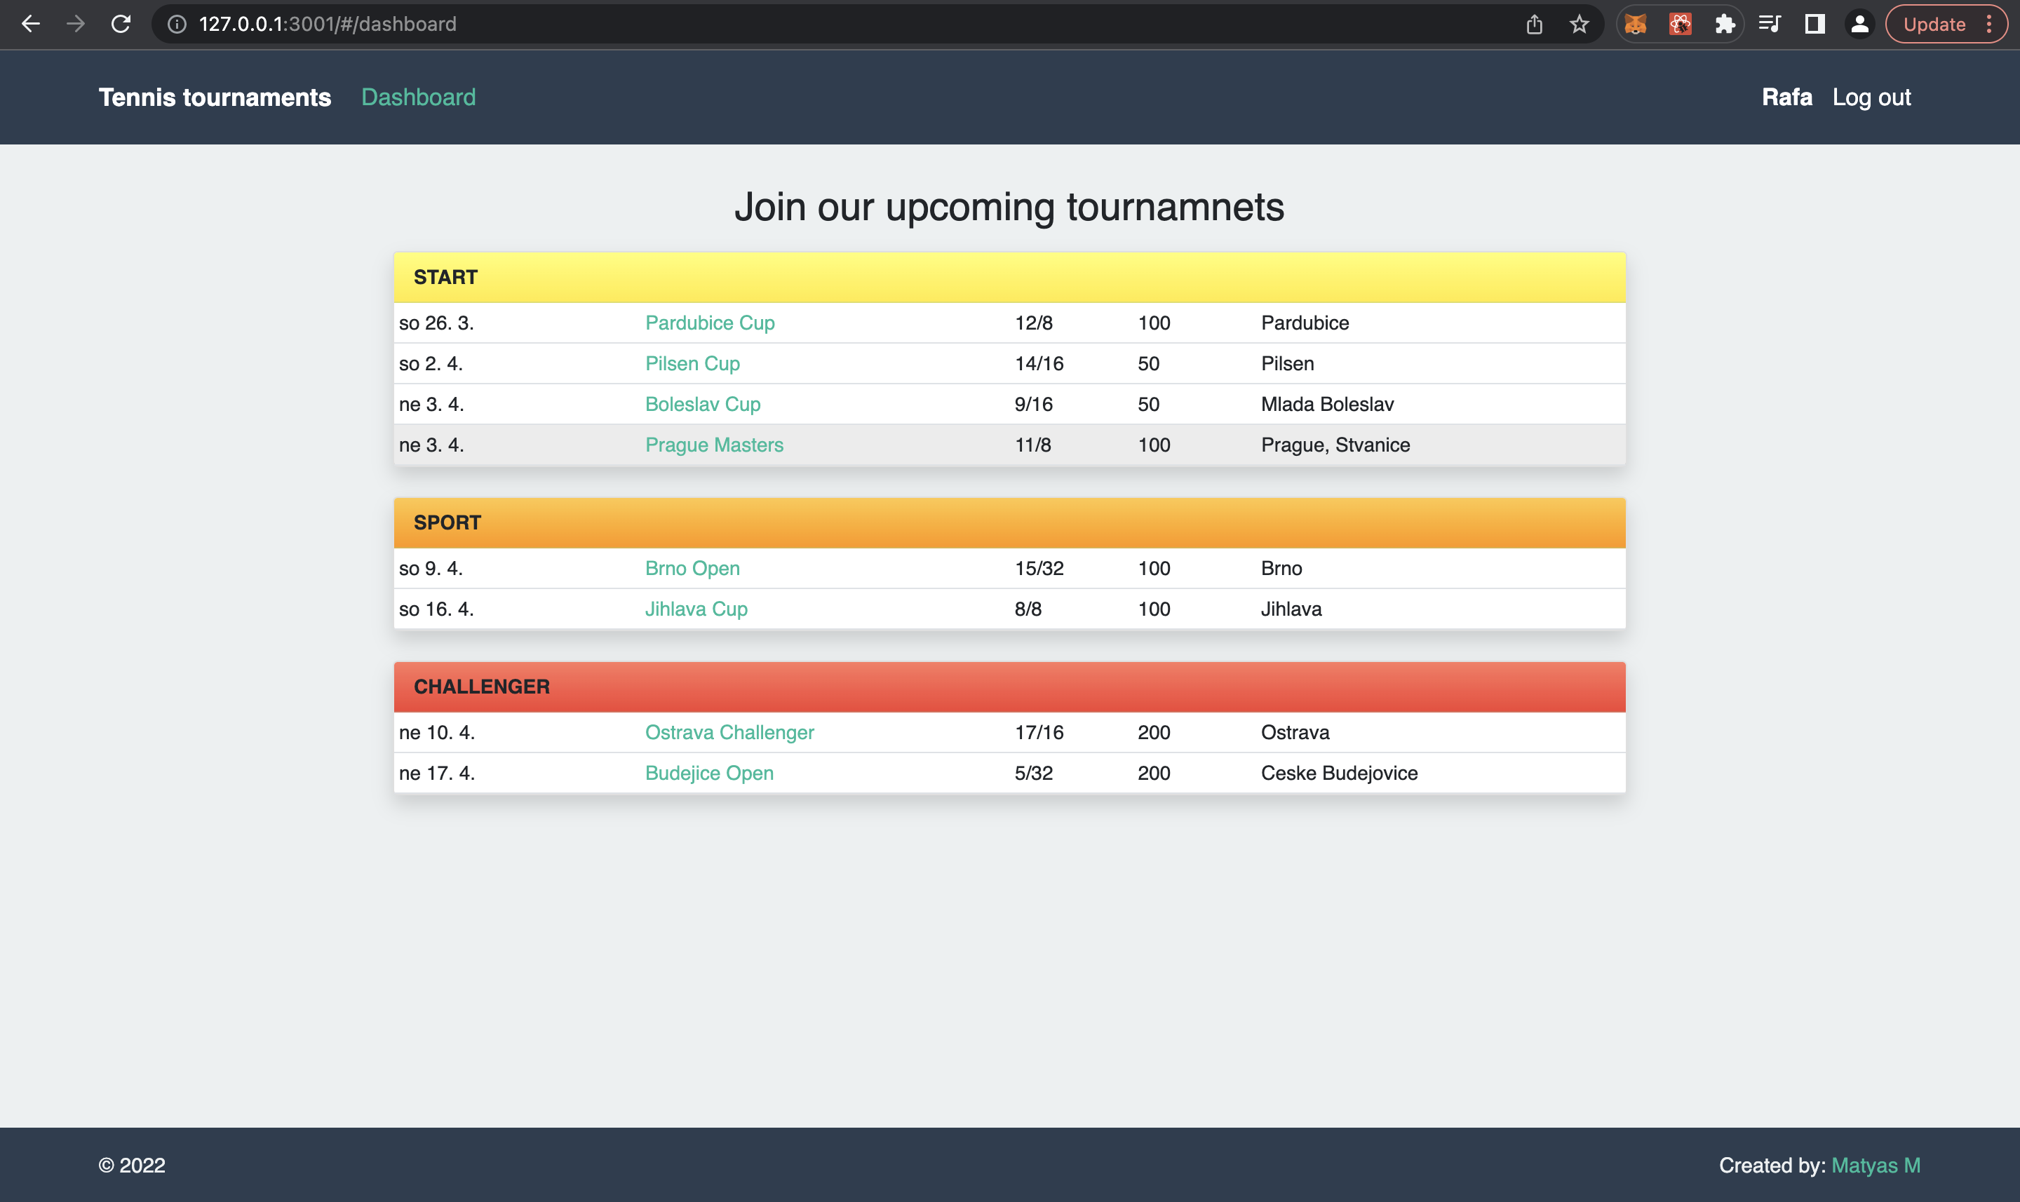Click the share page icon
The image size is (2020, 1202).
pyautogui.click(x=1534, y=25)
